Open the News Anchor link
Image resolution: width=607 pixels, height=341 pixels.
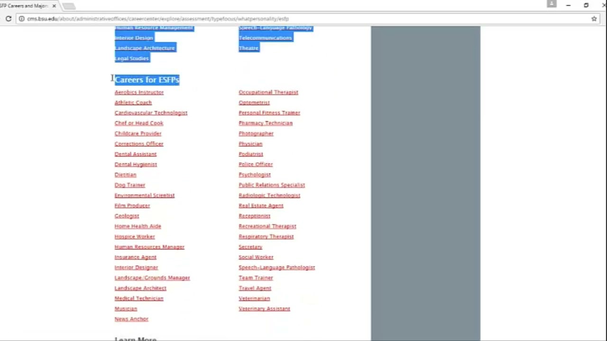tap(131, 319)
